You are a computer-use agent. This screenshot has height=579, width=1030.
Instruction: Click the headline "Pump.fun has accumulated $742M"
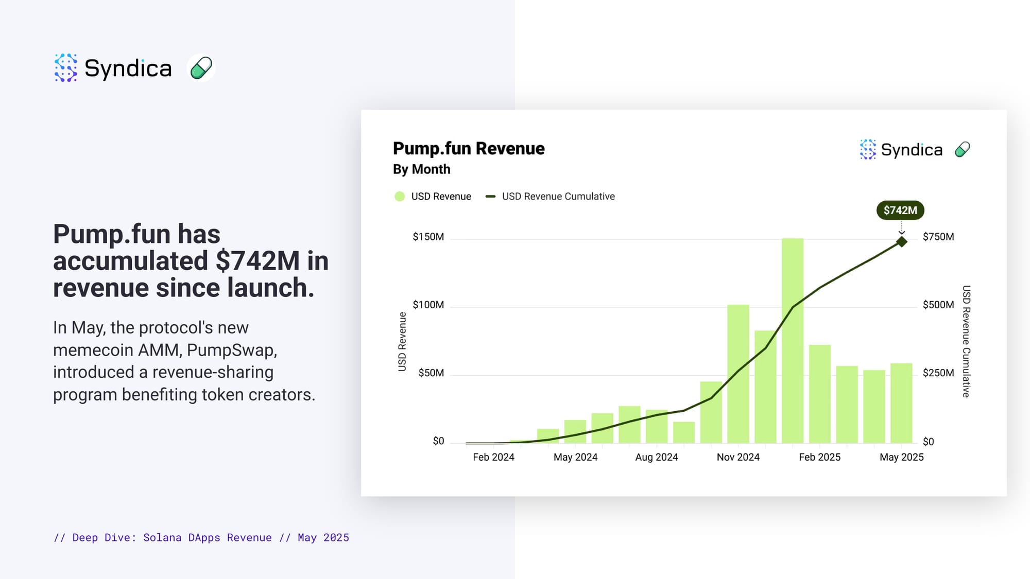point(191,260)
